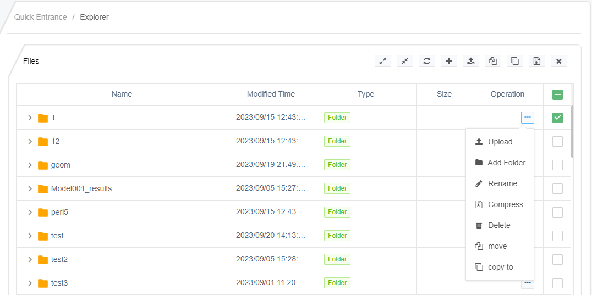Refresh the file list

[427, 61]
